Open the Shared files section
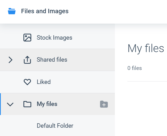 click(57, 60)
